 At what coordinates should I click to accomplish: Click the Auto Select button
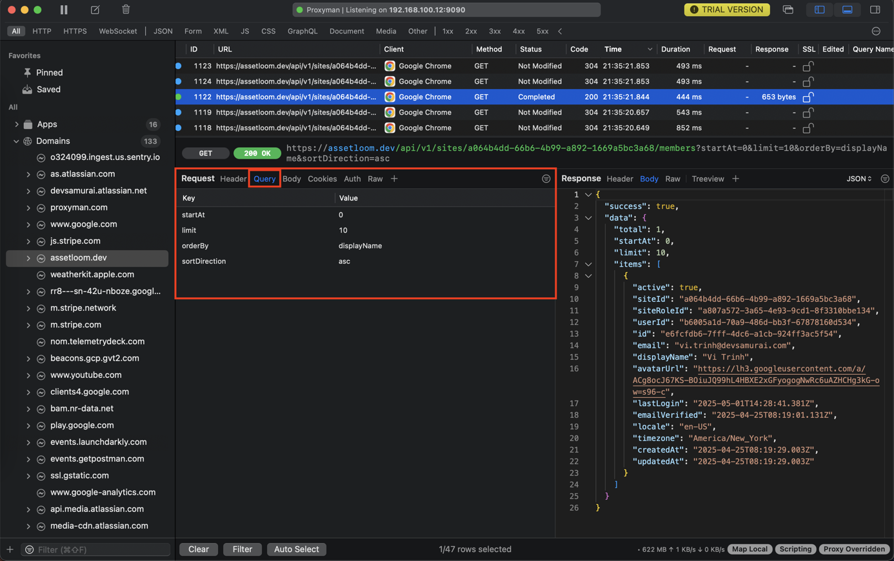click(297, 549)
